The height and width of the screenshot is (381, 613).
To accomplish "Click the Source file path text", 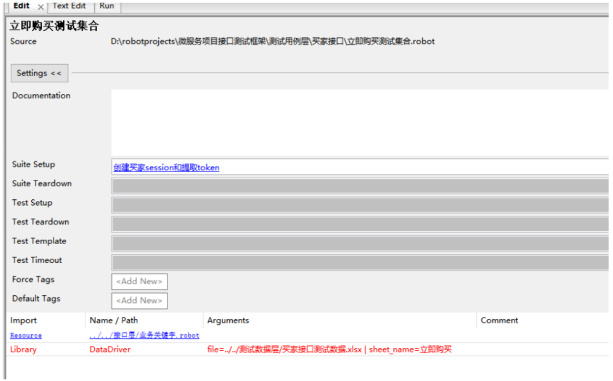I will click(x=272, y=41).
